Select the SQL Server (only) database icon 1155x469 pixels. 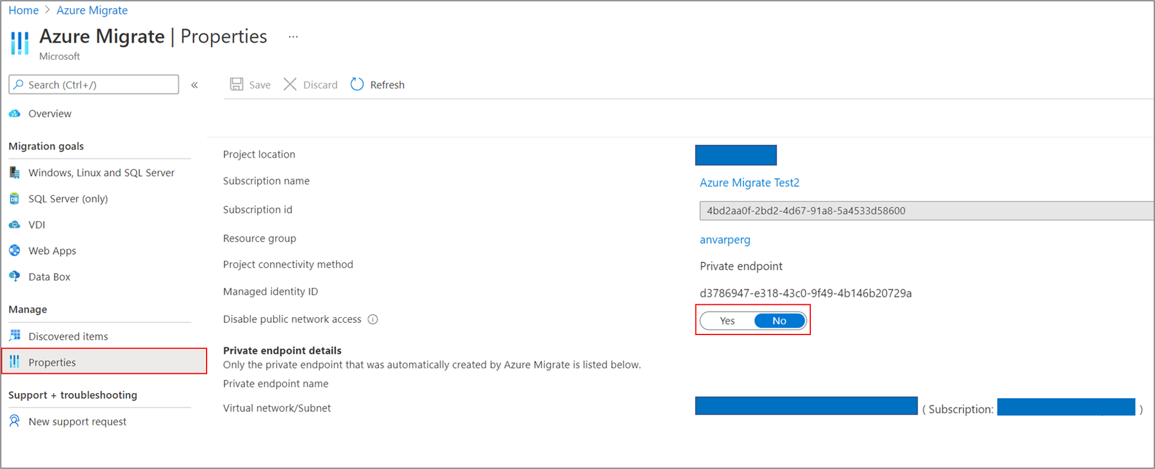[15, 199]
